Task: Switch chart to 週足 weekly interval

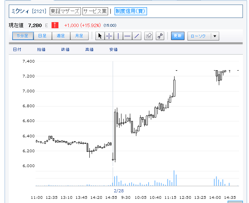Action: pos(61,36)
